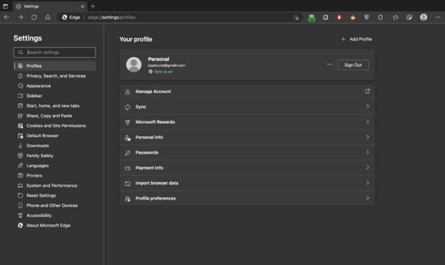Click the green extension icon in toolbar
The image size is (445, 265).
pos(311,18)
